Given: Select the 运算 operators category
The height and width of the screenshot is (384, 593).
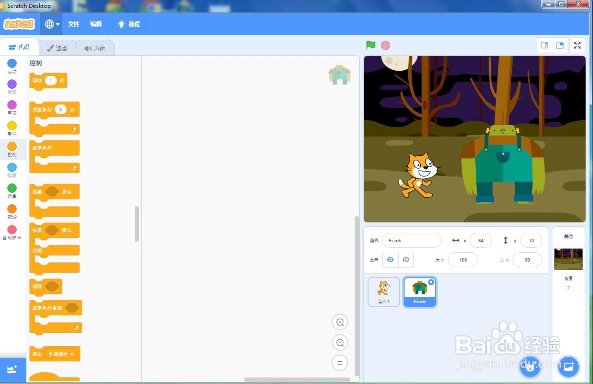Looking at the screenshot, I should tap(12, 191).
